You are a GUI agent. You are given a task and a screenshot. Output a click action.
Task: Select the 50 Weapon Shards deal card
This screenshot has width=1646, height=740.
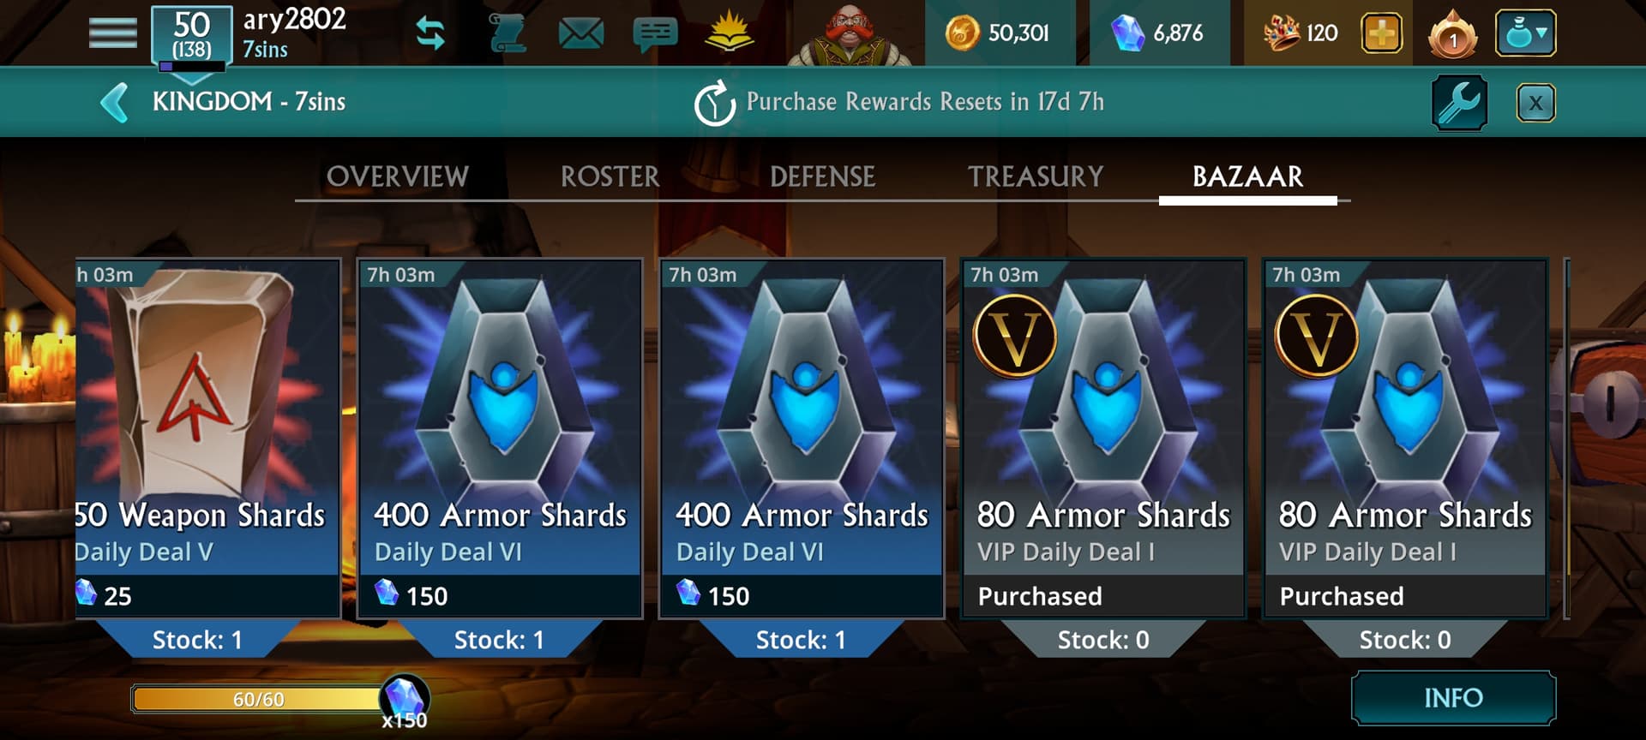[208, 439]
